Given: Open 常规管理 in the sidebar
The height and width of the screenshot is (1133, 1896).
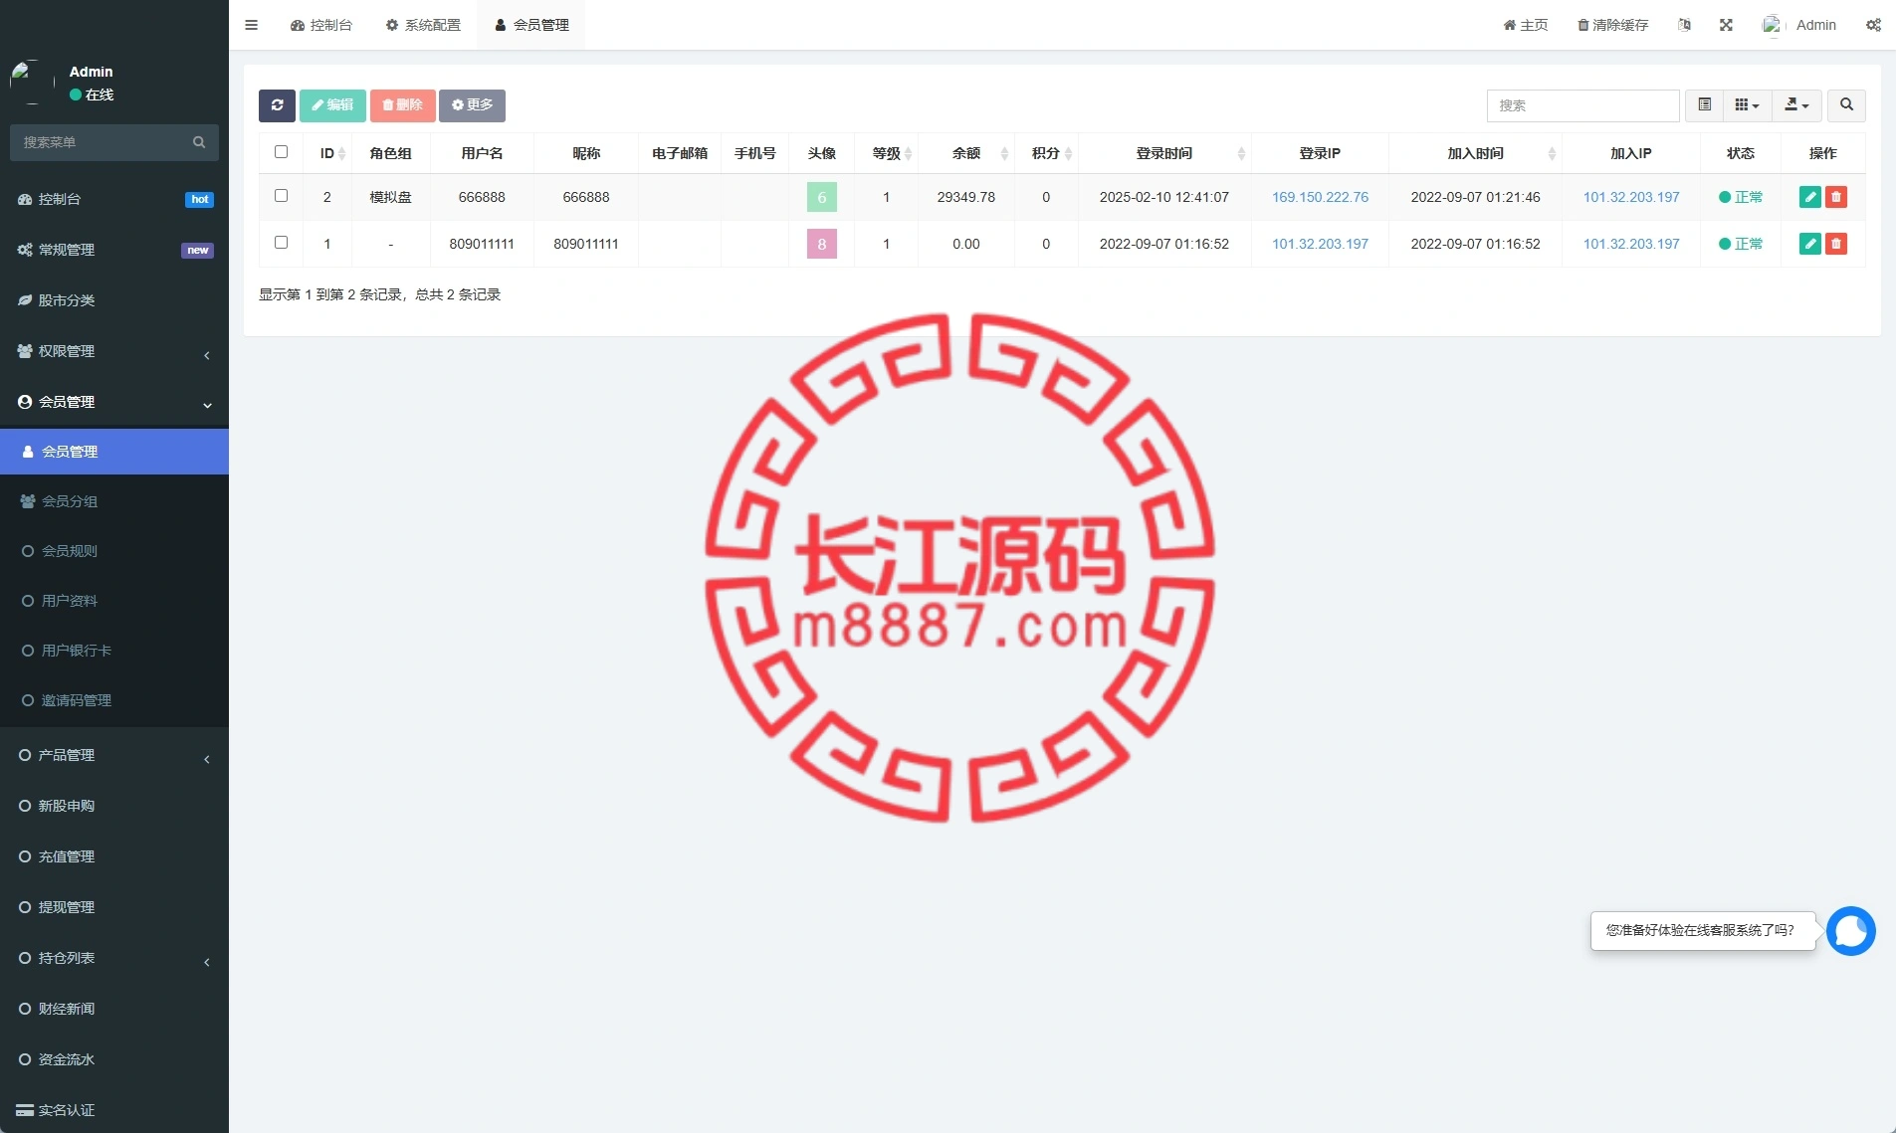Looking at the screenshot, I should point(114,250).
